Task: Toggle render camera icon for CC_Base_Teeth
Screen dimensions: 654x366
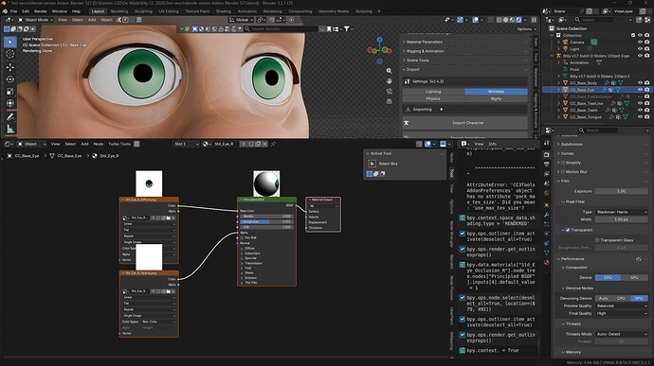Action: coord(647,111)
